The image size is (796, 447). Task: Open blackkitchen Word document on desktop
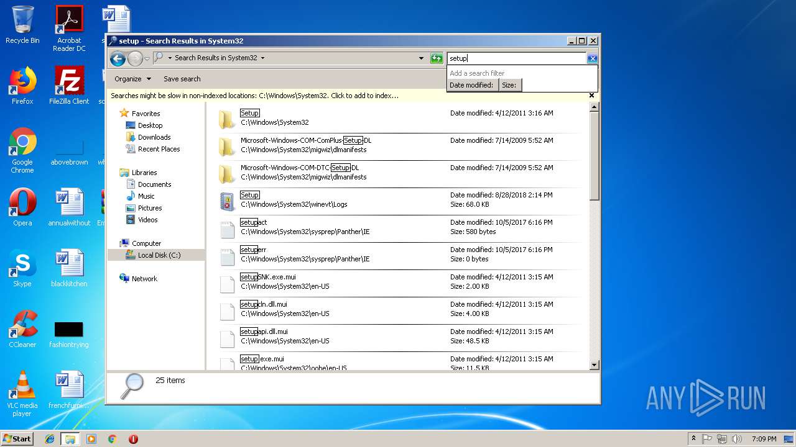[69, 268]
